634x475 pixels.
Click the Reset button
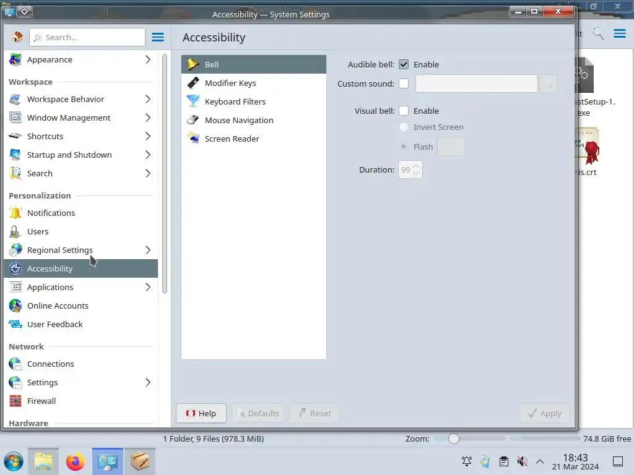coord(315,413)
